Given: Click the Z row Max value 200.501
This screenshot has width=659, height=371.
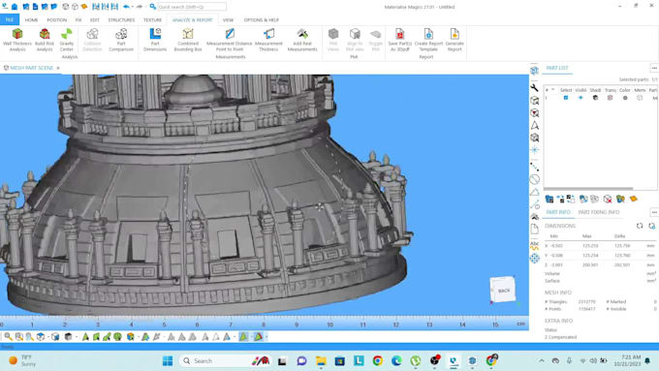Looking at the screenshot, I should point(590,265).
